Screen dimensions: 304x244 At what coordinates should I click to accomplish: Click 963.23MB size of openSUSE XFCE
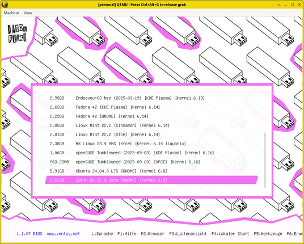(x=59, y=162)
